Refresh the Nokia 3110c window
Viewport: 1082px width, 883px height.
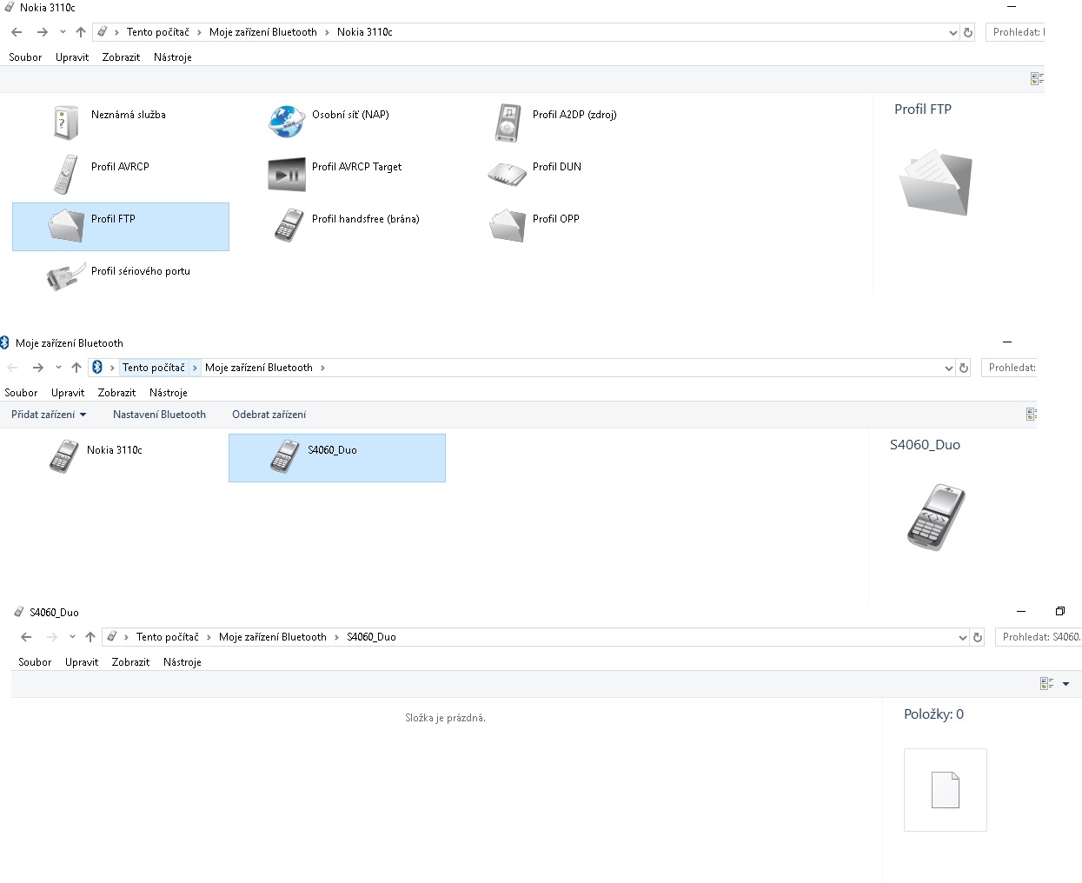(968, 32)
